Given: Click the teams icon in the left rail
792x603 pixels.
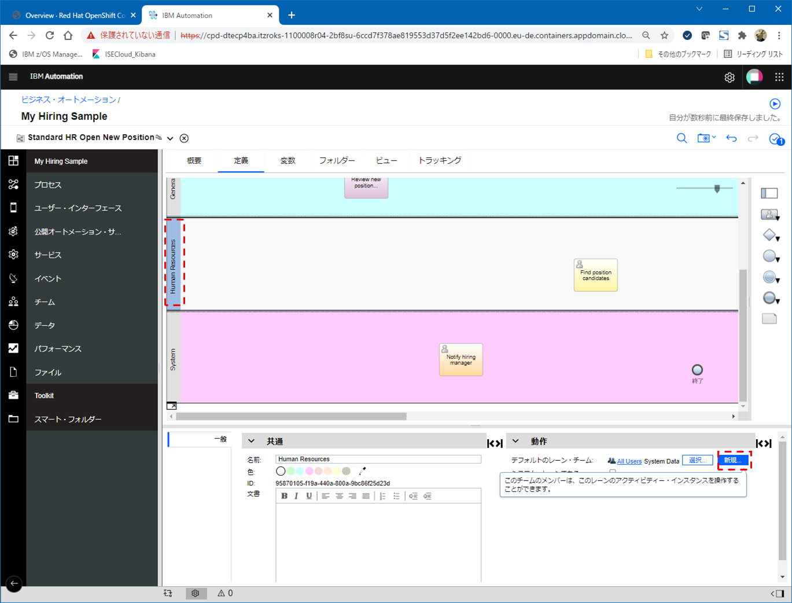Looking at the screenshot, I should tap(13, 301).
